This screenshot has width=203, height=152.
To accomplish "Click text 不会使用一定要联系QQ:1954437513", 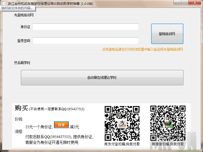I will tap(57, 109).
